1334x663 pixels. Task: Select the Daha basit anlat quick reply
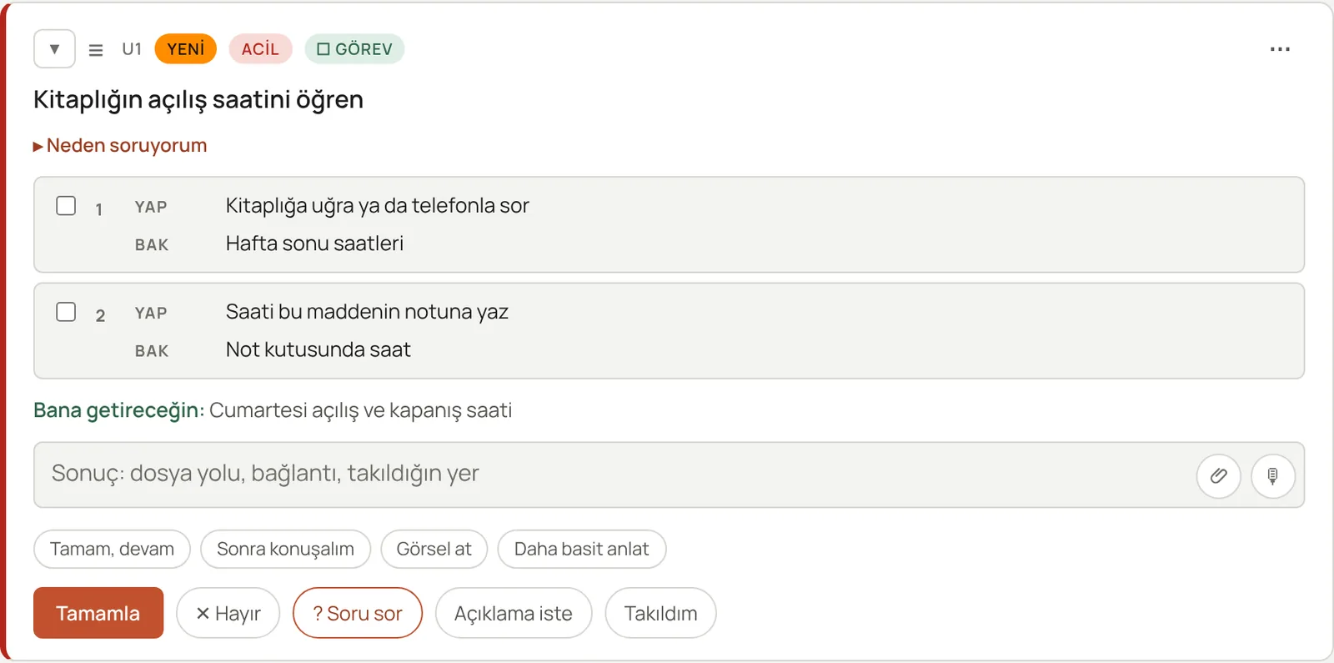coord(581,550)
